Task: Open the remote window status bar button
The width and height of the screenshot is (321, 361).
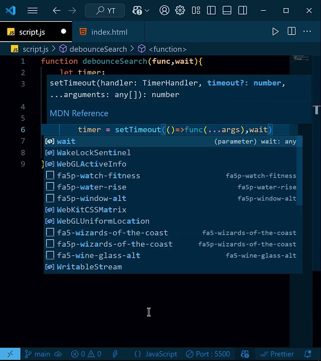Action: [10, 354]
